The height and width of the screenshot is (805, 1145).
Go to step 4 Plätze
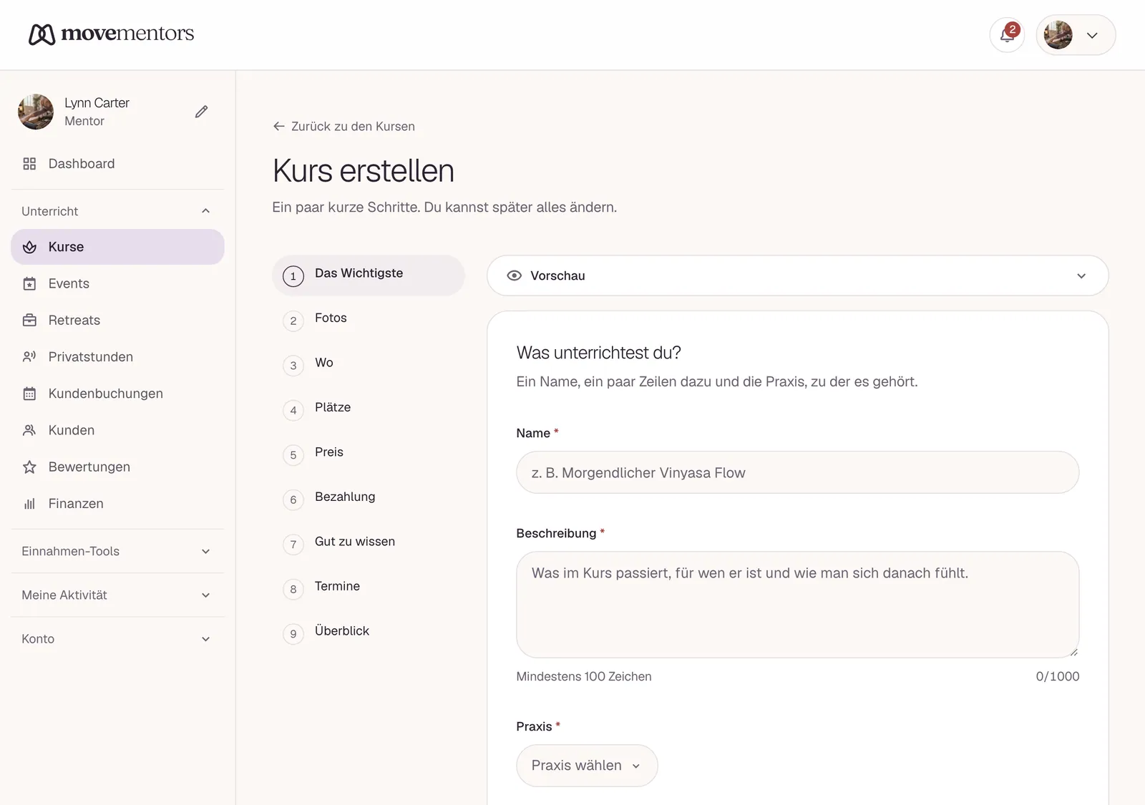coord(368,409)
